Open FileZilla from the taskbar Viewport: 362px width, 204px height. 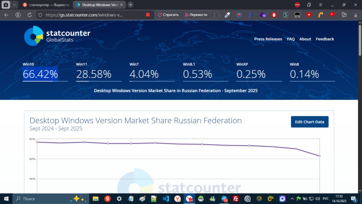(236, 199)
